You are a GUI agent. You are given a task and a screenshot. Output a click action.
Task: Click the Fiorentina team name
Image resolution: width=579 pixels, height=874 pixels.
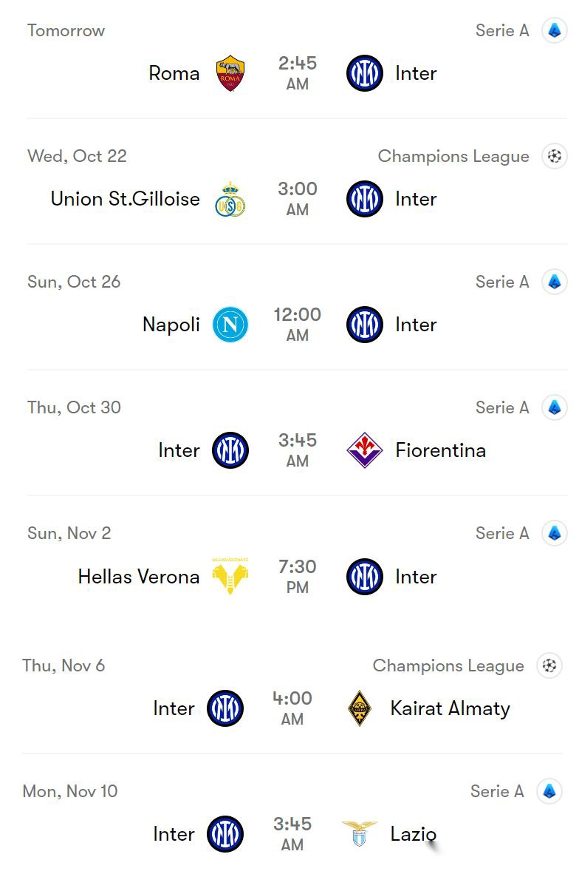pyautogui.click(x=440, y=450)
